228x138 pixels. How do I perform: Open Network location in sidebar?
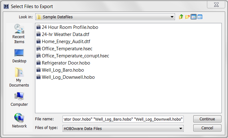19,121
